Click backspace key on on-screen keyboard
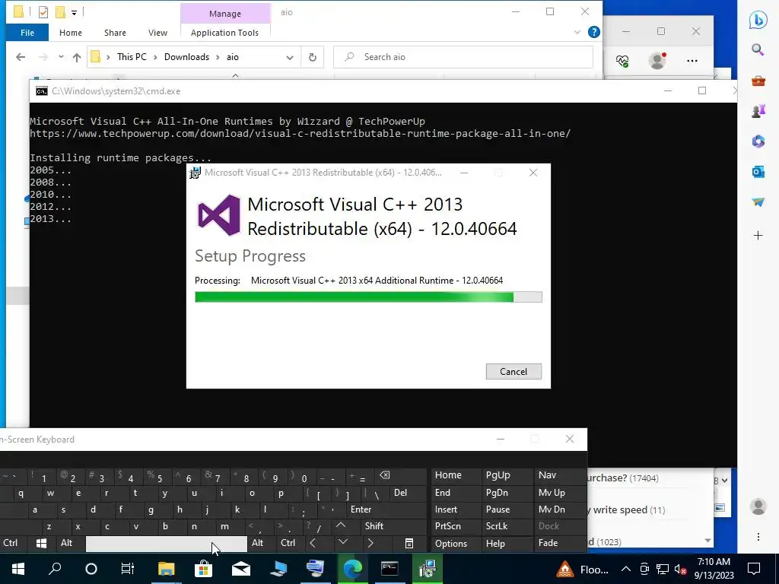 [385, 475]
